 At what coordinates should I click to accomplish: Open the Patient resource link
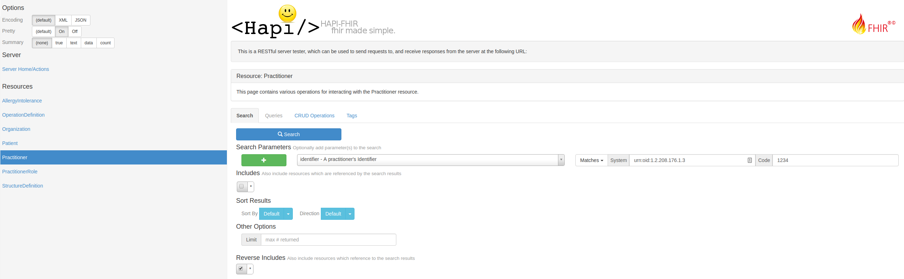pos(10,143)
